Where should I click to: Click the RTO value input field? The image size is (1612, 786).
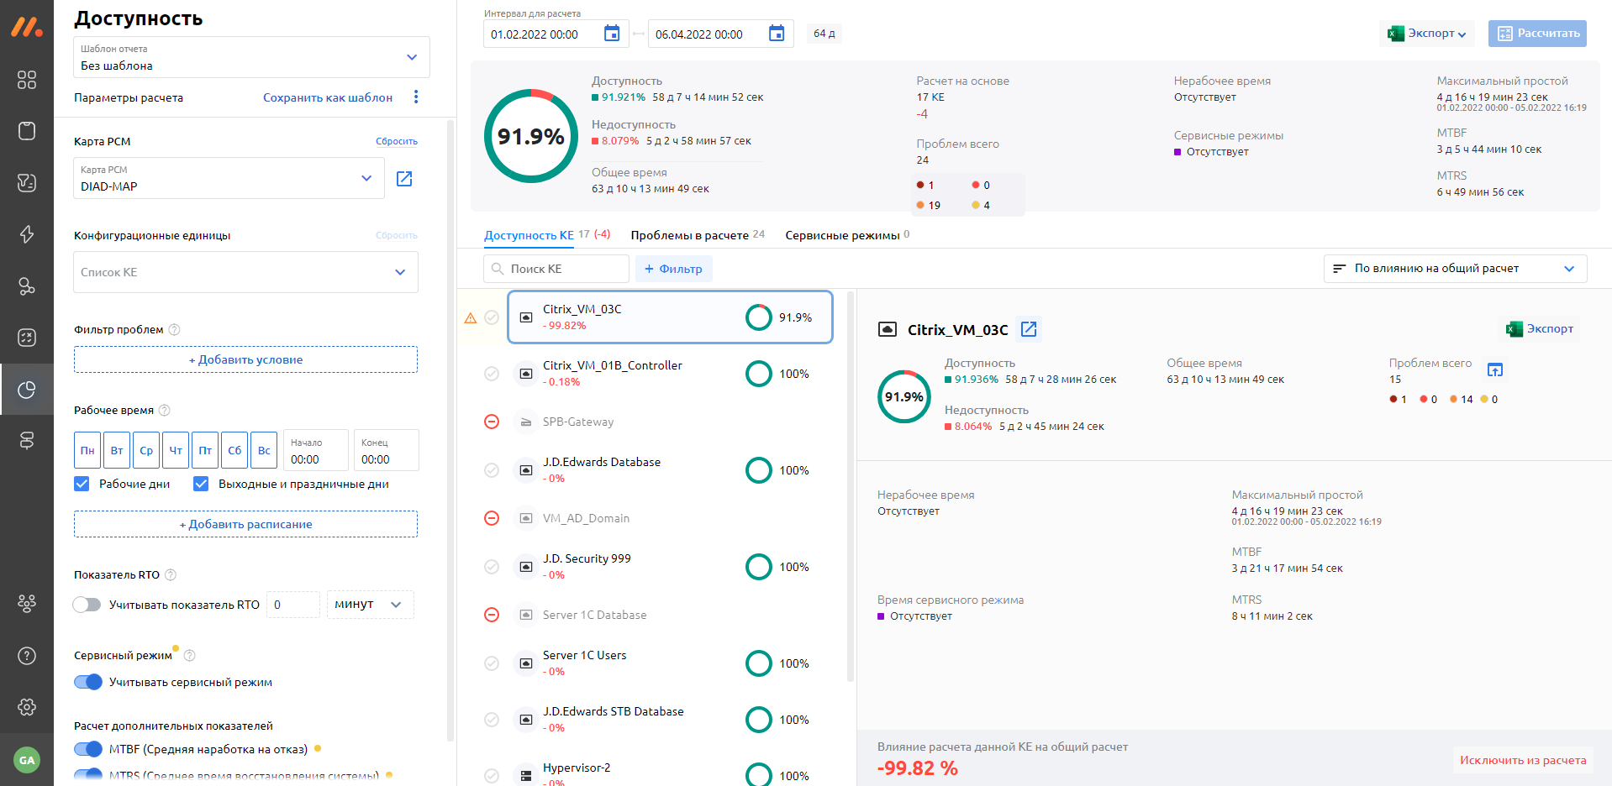[292, 605]
